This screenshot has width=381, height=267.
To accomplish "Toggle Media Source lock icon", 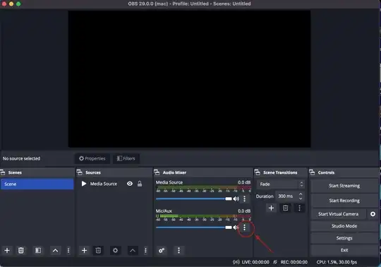I will (140, 184).
